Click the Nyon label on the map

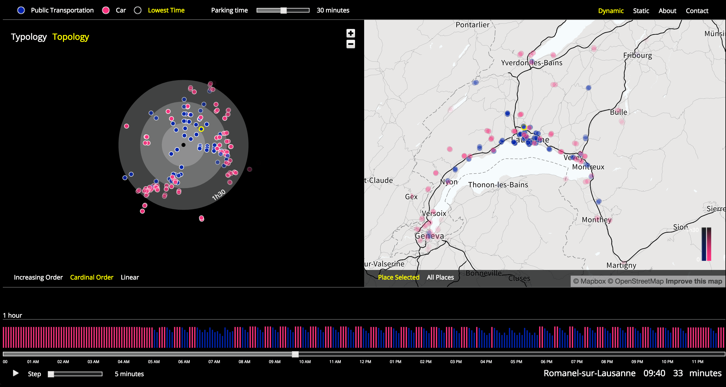click(x=449, y=182)
